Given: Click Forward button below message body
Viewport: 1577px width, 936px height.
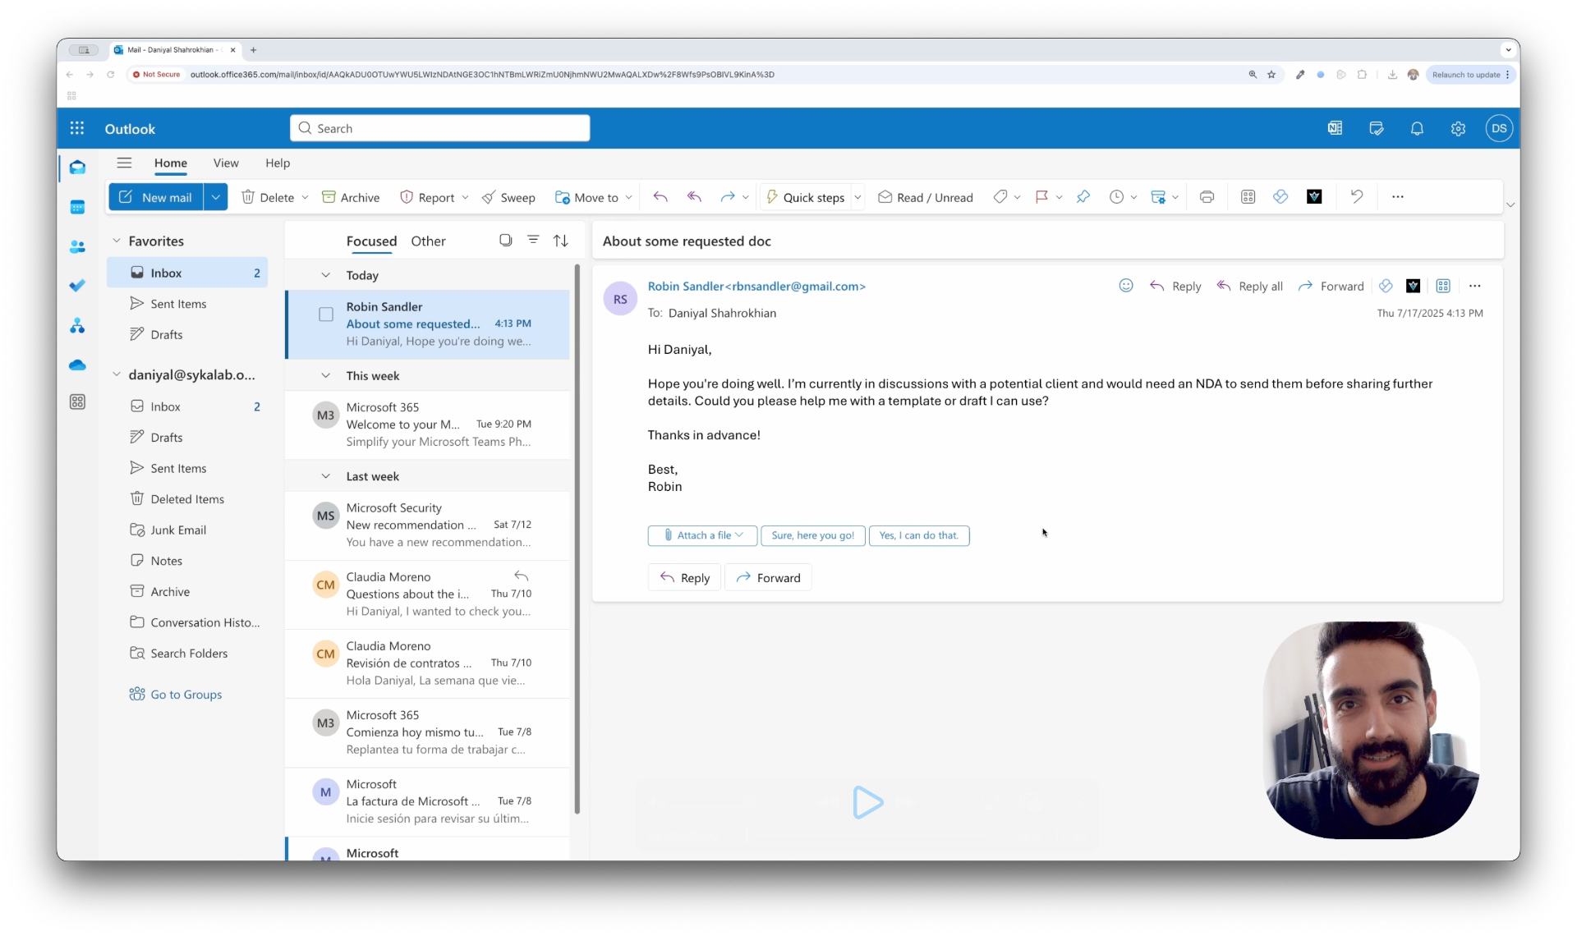Looking at the screenshot, I should [768, 577].
